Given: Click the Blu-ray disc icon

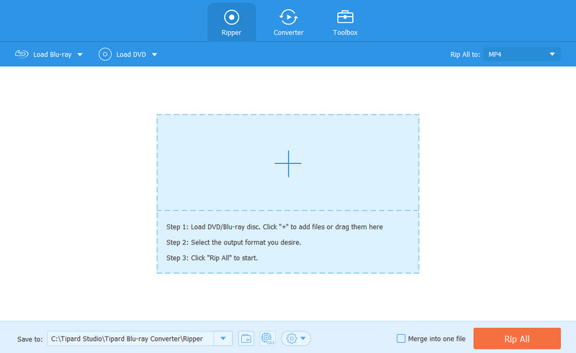Looking at the screenshot, I should (22, 55).
